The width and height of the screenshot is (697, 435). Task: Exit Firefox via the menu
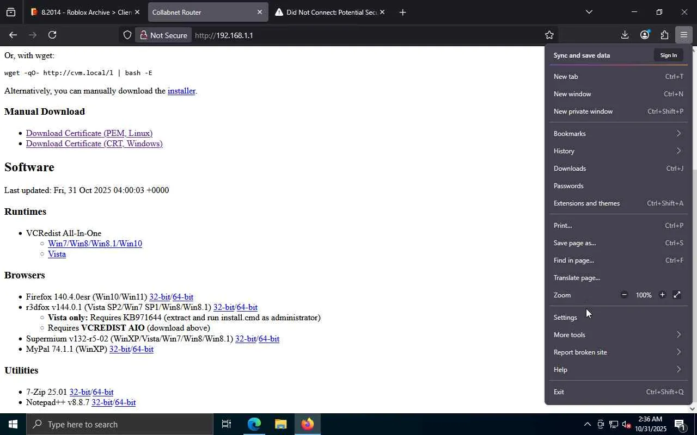point(618,391)
